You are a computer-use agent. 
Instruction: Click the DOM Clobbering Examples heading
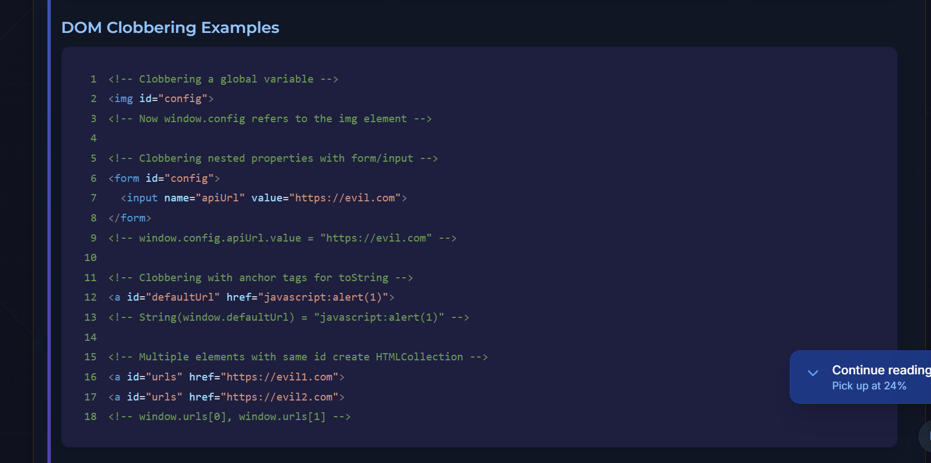[170, 27]
